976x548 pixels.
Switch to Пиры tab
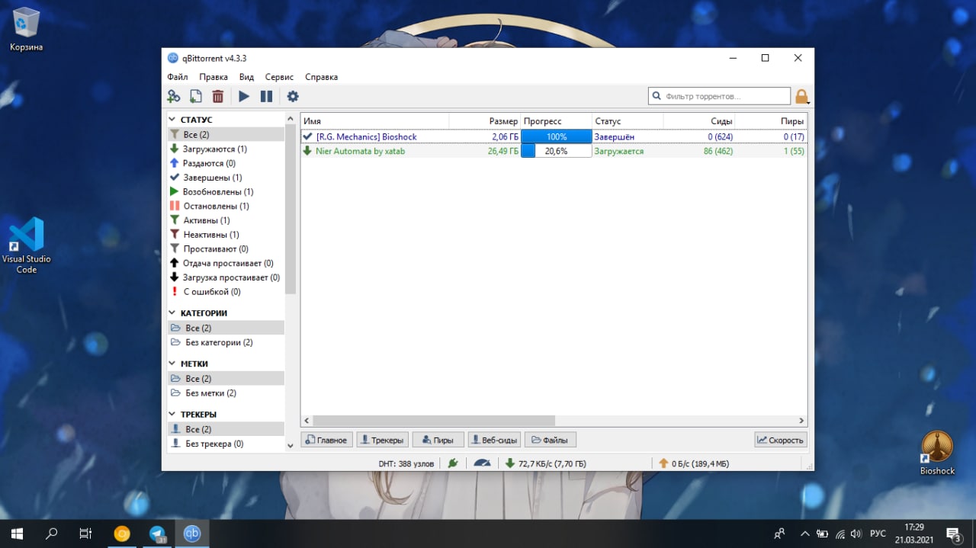tap(438, 440)
